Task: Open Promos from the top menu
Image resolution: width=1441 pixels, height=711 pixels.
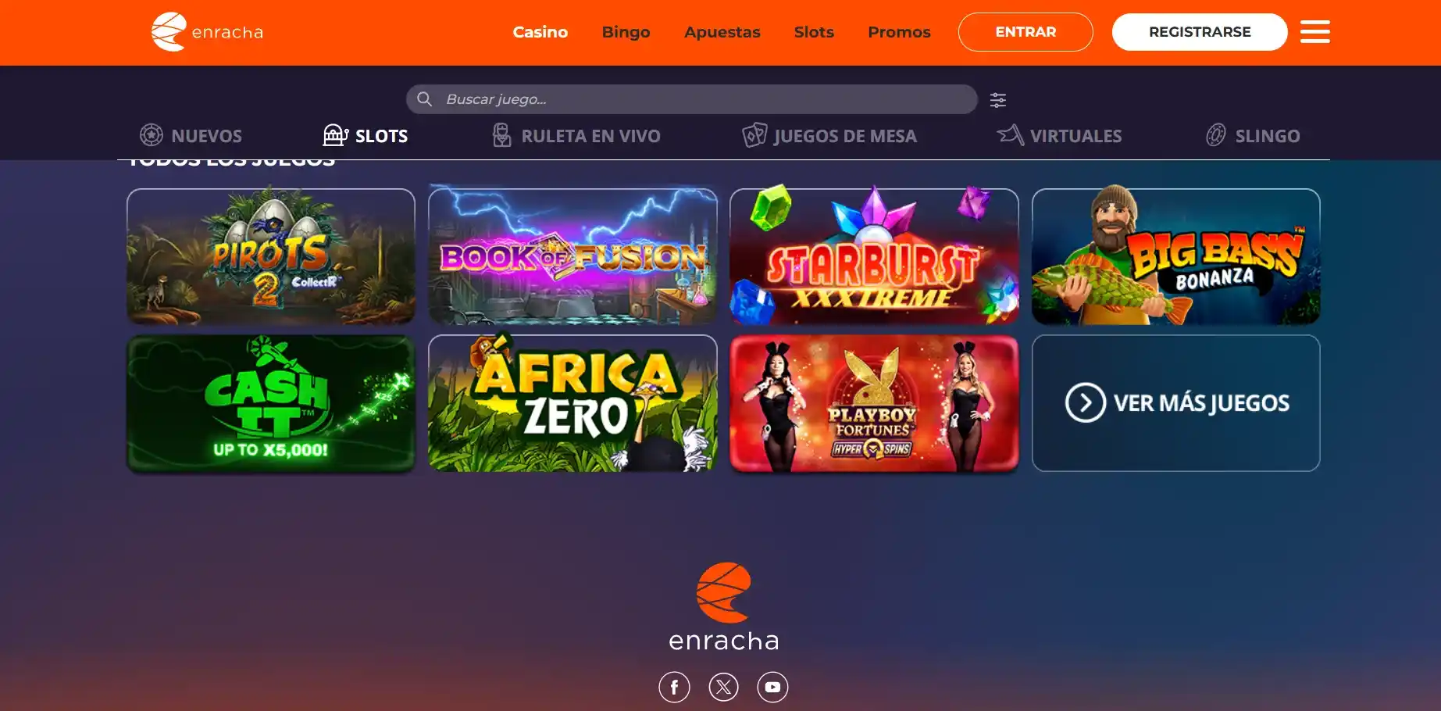Action: tap(899, 32)
